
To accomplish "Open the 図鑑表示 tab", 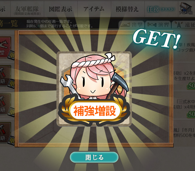I will click(x=61, y=9).
